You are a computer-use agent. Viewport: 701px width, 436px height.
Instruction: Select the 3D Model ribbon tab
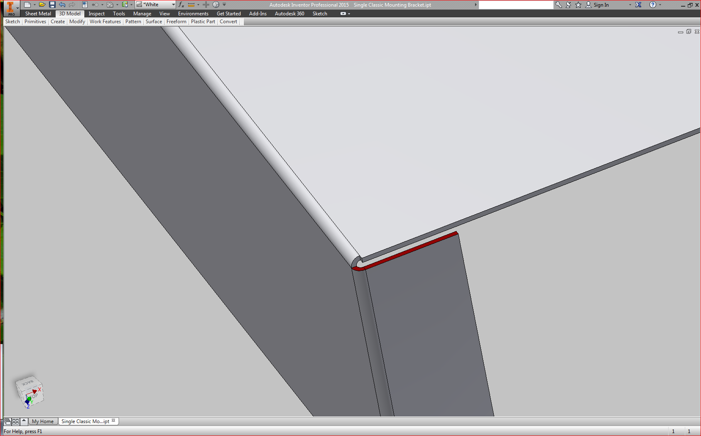[70, 14]
